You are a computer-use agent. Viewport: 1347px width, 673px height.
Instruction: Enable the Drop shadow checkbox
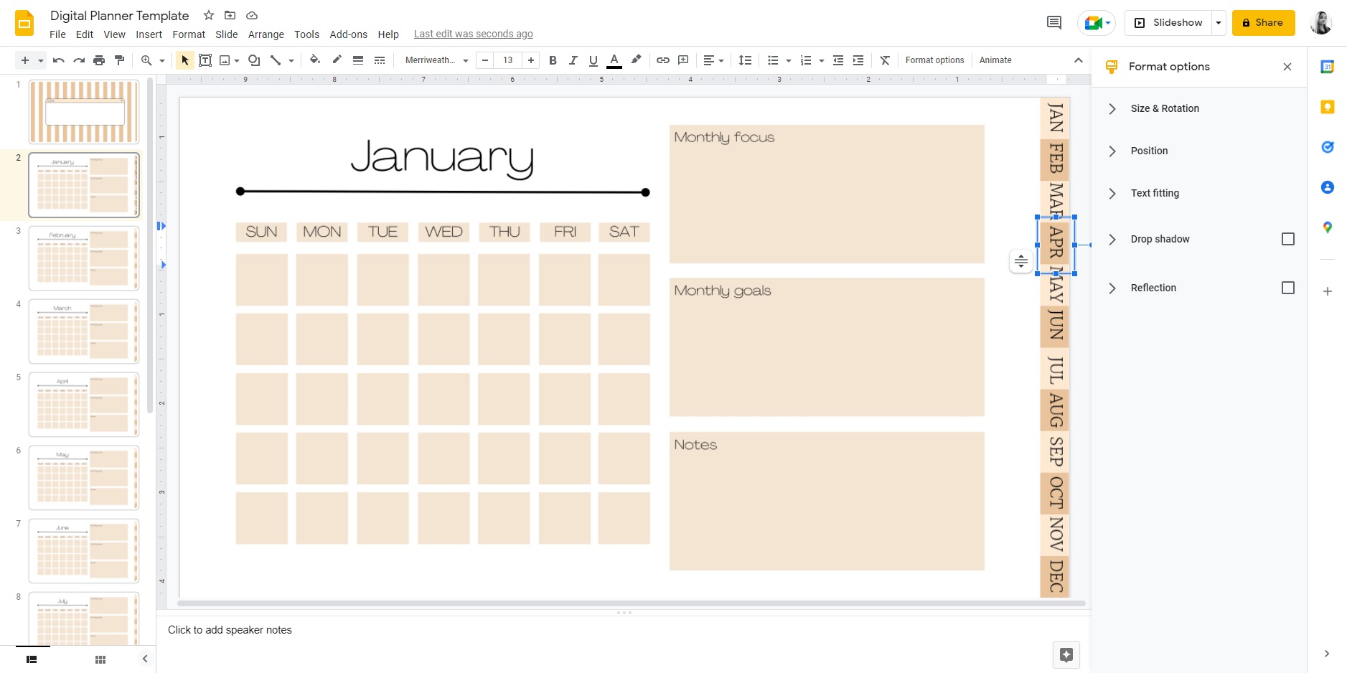[x=1288, y=239]
